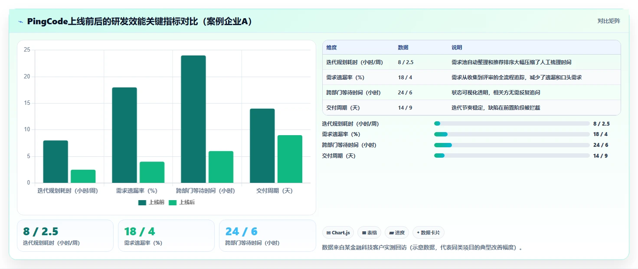Screen dimensions: 638x269
Task: Click description 状态可视化透明，相关方无需反复追问
Action: (496, 93)
